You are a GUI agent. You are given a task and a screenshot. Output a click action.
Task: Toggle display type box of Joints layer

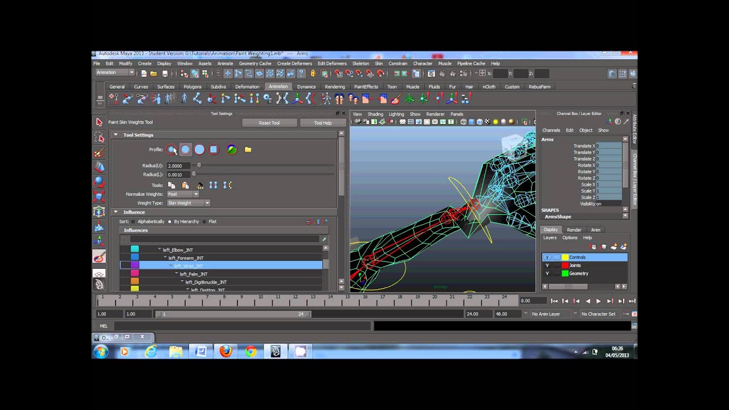point(556,265)
